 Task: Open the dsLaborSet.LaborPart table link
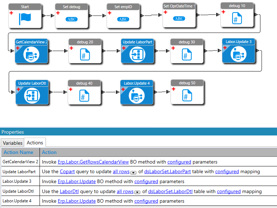167,172
